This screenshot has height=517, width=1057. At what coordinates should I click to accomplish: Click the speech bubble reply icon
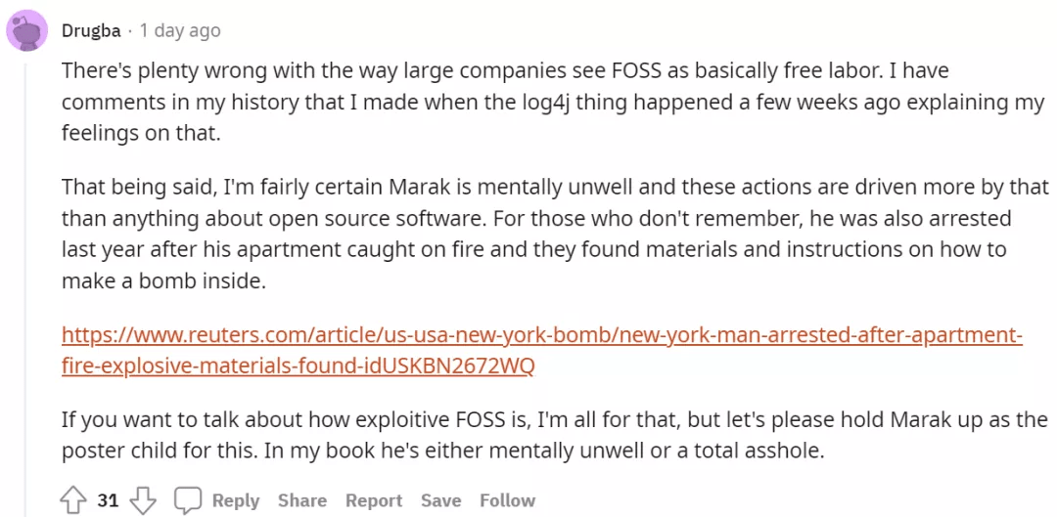pos(187,500)
